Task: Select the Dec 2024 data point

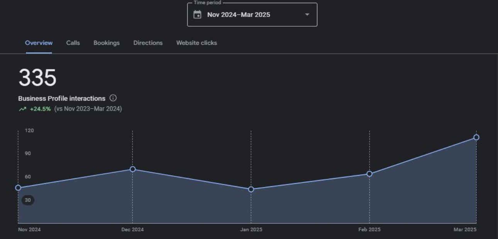Action: tap(132, 169)
